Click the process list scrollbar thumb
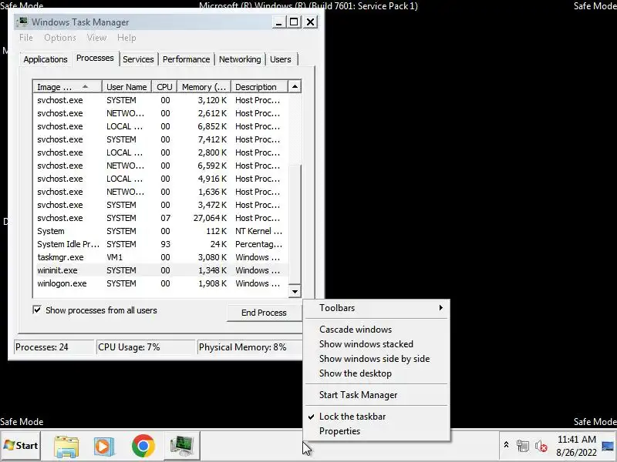This screenshot has width=617, height=462. tap(295, 224)
